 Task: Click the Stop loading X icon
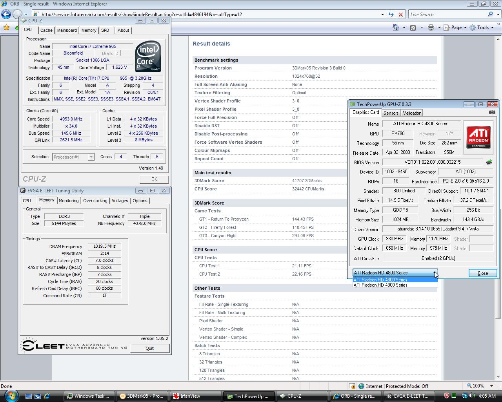click(x=400, y=15)
